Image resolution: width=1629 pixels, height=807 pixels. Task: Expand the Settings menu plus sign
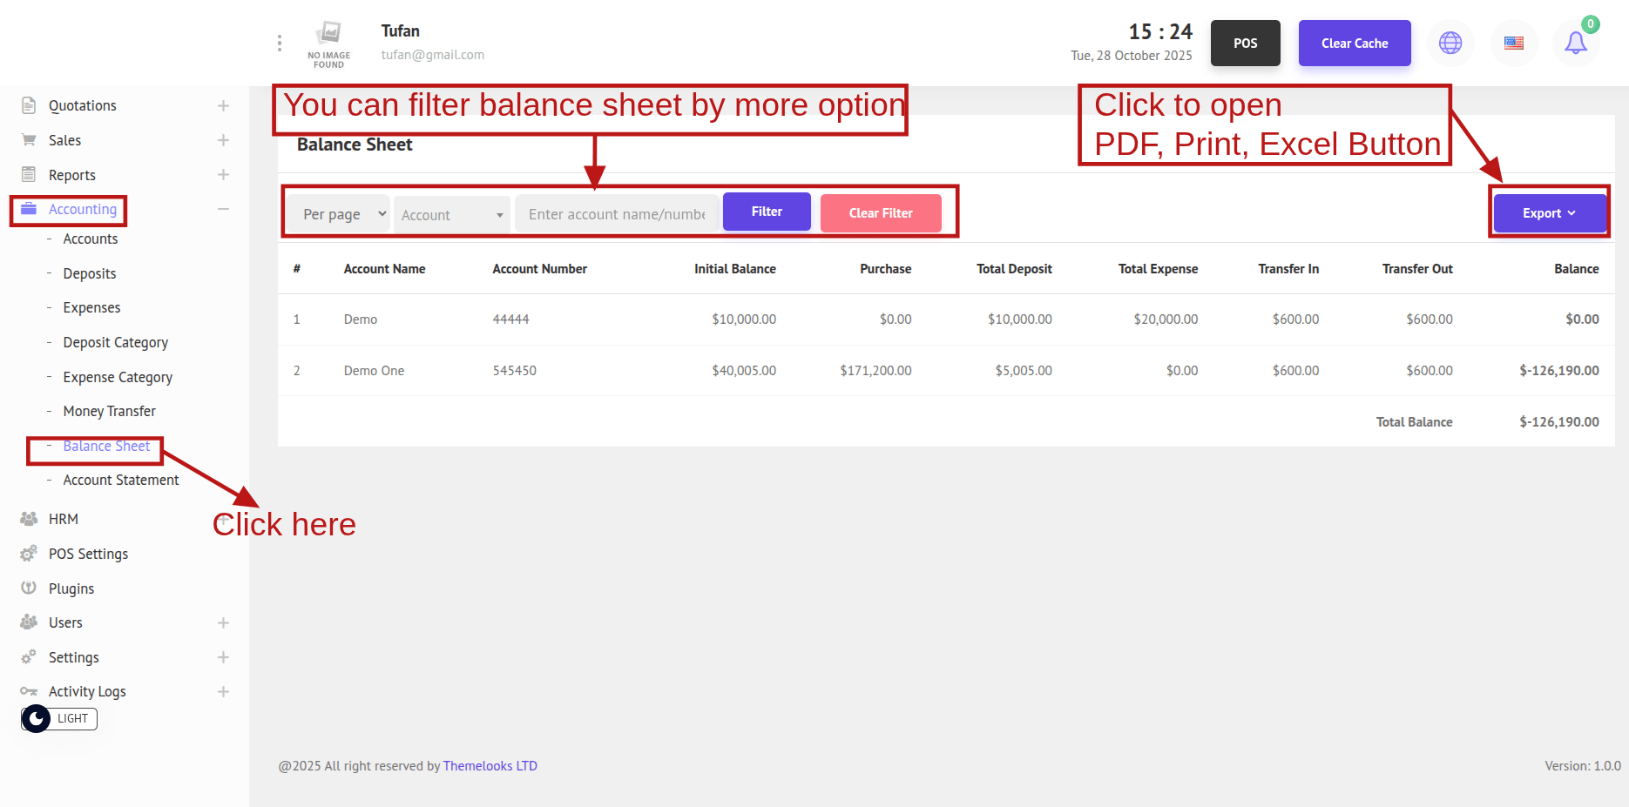click(x=223, y=657)
